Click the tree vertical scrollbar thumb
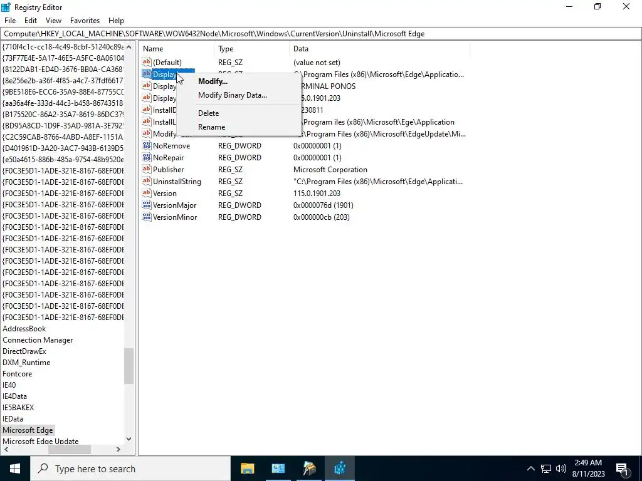642x481 pixels. tap(129, 366)
